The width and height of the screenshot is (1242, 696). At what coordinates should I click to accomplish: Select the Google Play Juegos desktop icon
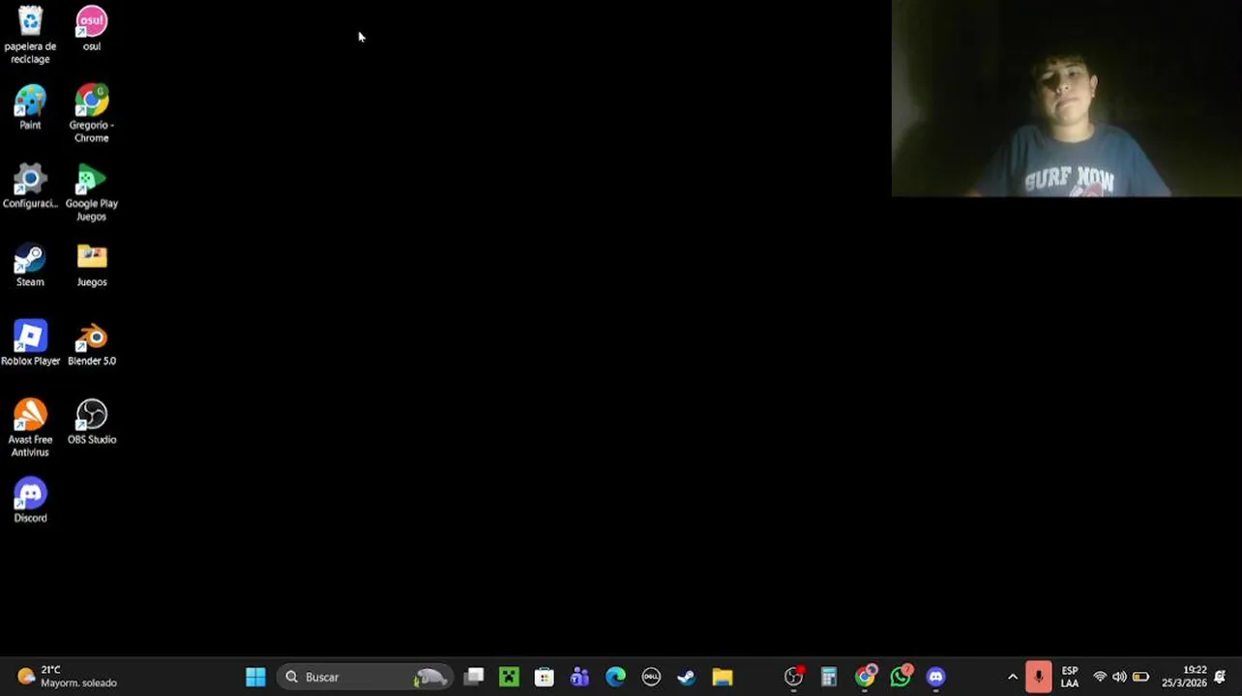pyautogui.click(x=92, y=192)
